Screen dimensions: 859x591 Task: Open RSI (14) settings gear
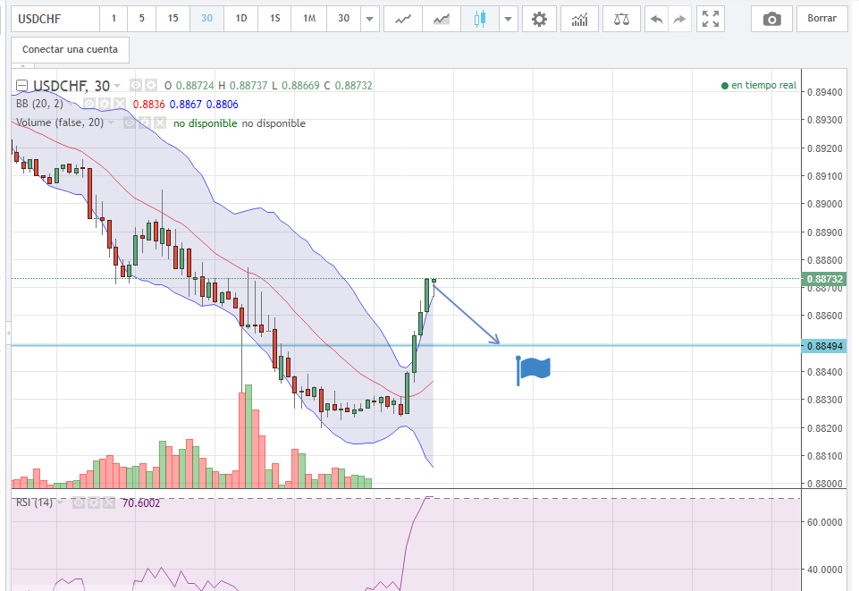[x=94, y=502]
